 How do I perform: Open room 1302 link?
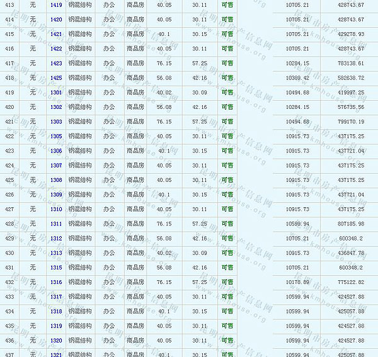click(x=56, y=107)
